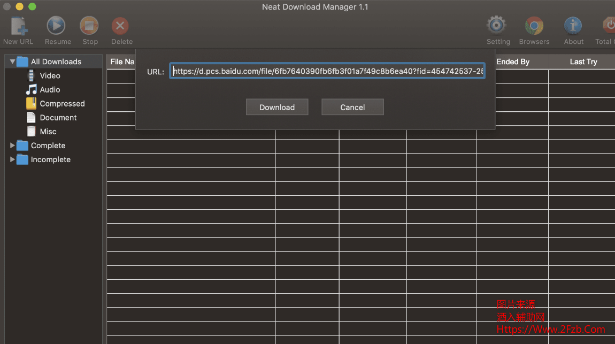Select the All Downloads label
The image size is (615, 344).
tap(56, 62)
